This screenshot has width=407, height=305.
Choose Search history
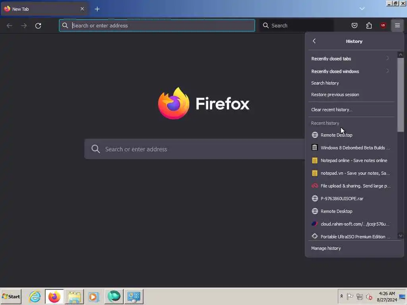pyautogui.click(x=351, y=83)
